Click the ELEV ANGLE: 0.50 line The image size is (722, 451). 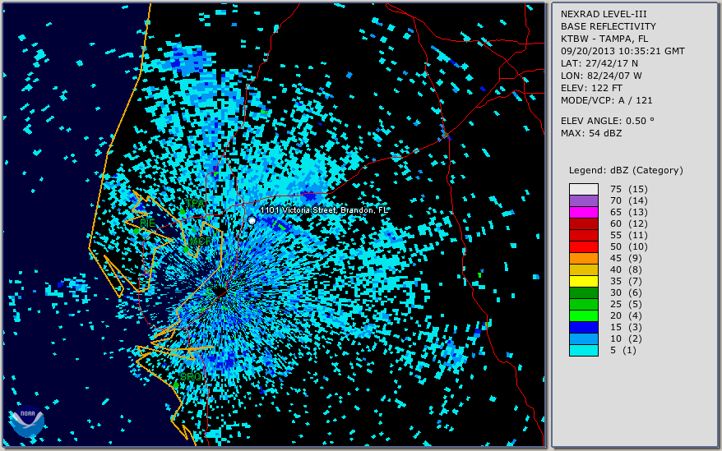[608, 121]
